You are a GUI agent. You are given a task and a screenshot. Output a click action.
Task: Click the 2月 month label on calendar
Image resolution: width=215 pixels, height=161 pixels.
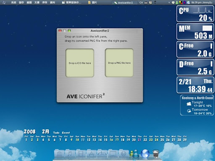45,131
